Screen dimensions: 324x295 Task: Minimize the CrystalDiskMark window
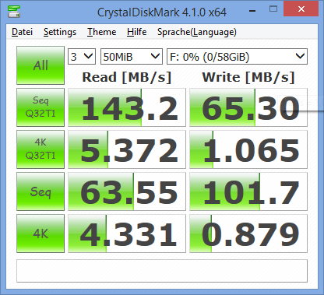click(252, 11)
